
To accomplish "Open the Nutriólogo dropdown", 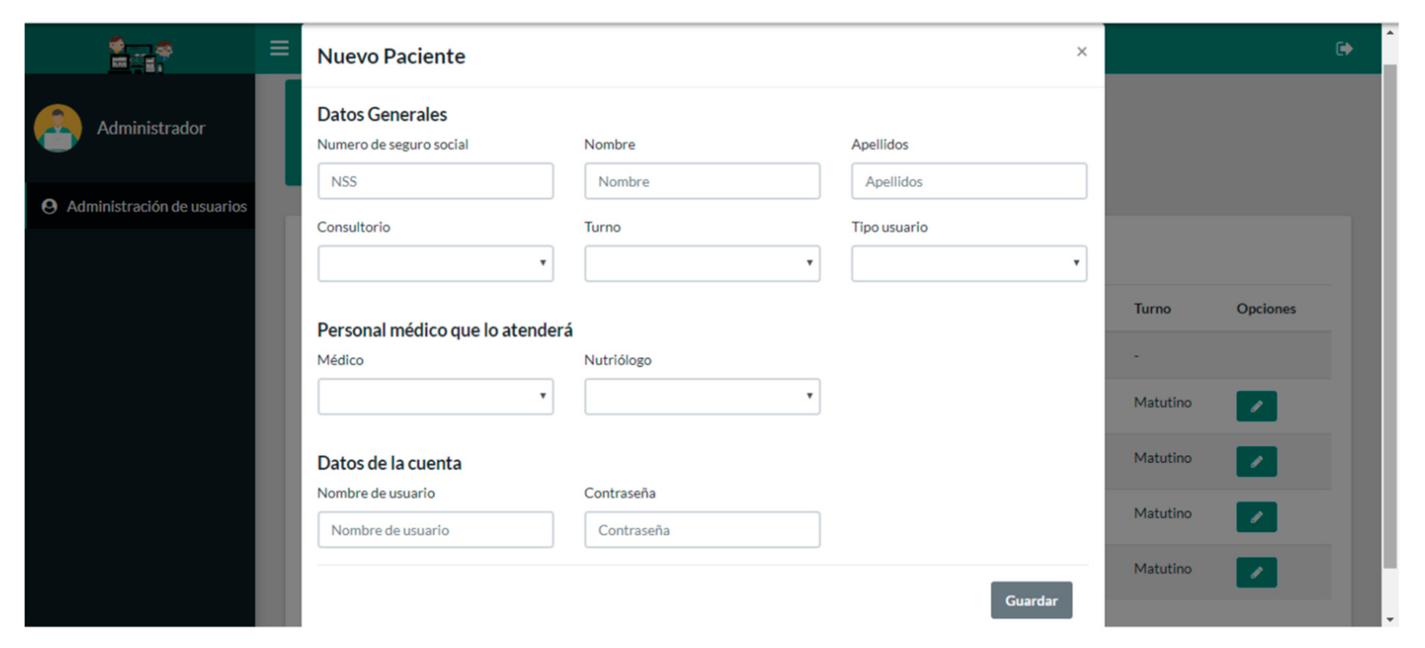I will tap(702, 396).
